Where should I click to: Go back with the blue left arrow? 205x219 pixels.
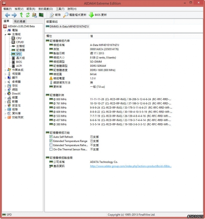click(x=7, y=15)
